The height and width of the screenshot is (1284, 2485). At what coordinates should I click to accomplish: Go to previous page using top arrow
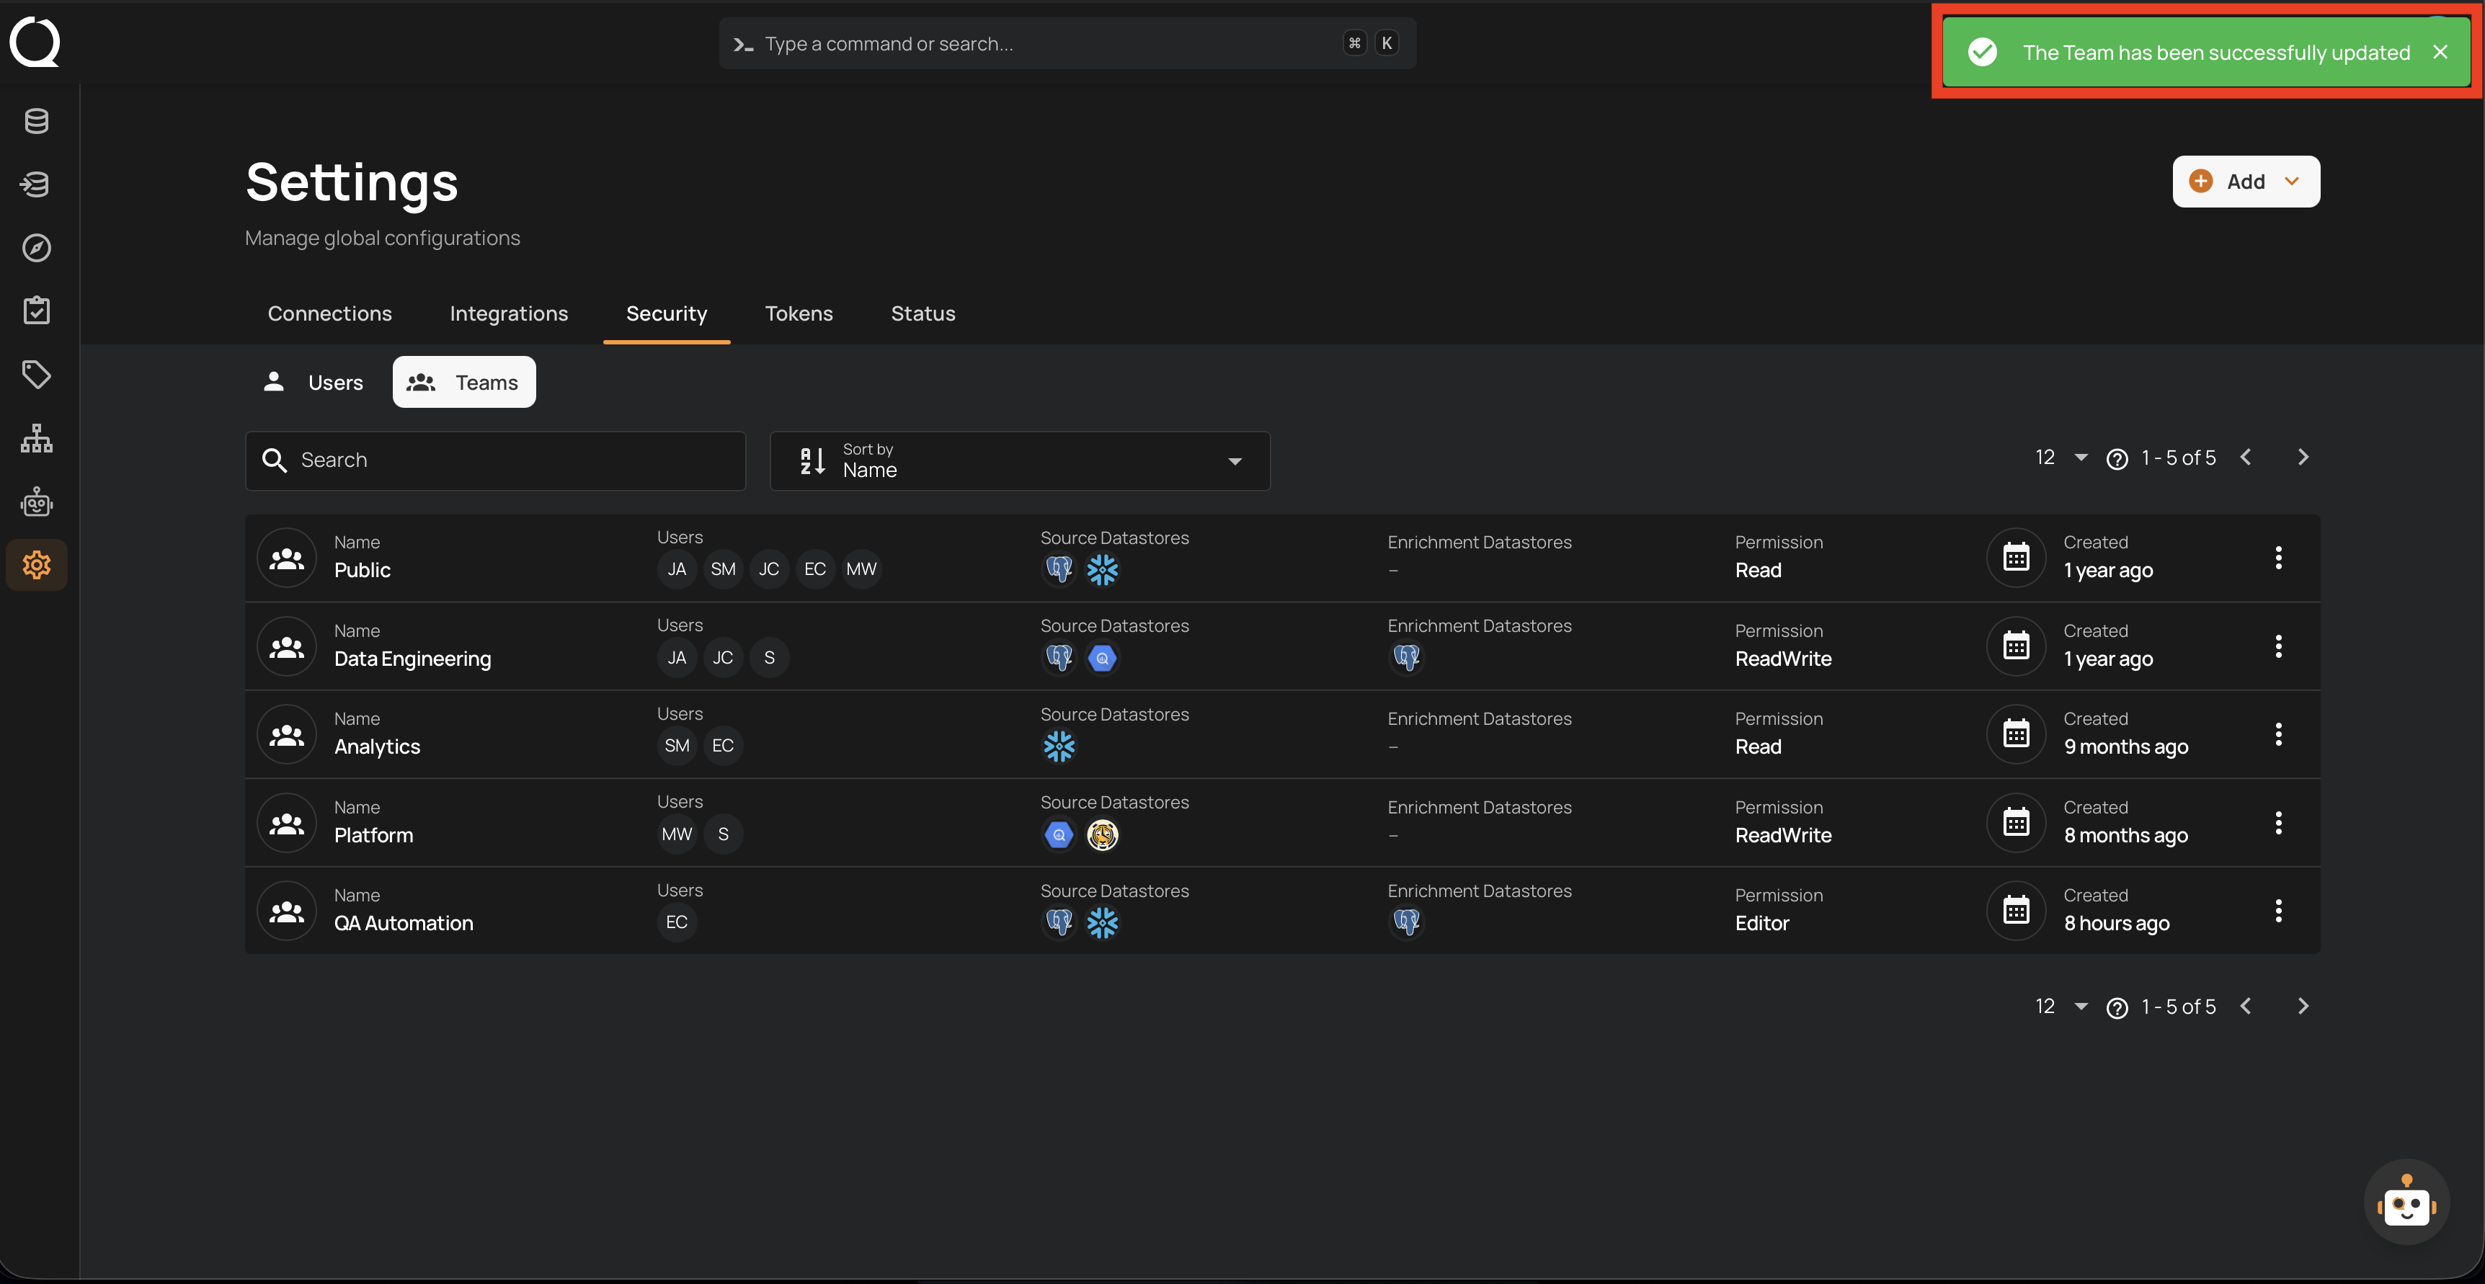pyautogui.click(x=2246, y=458)
